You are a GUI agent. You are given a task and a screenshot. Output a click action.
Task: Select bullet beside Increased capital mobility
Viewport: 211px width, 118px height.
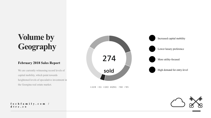coord(152,38)
